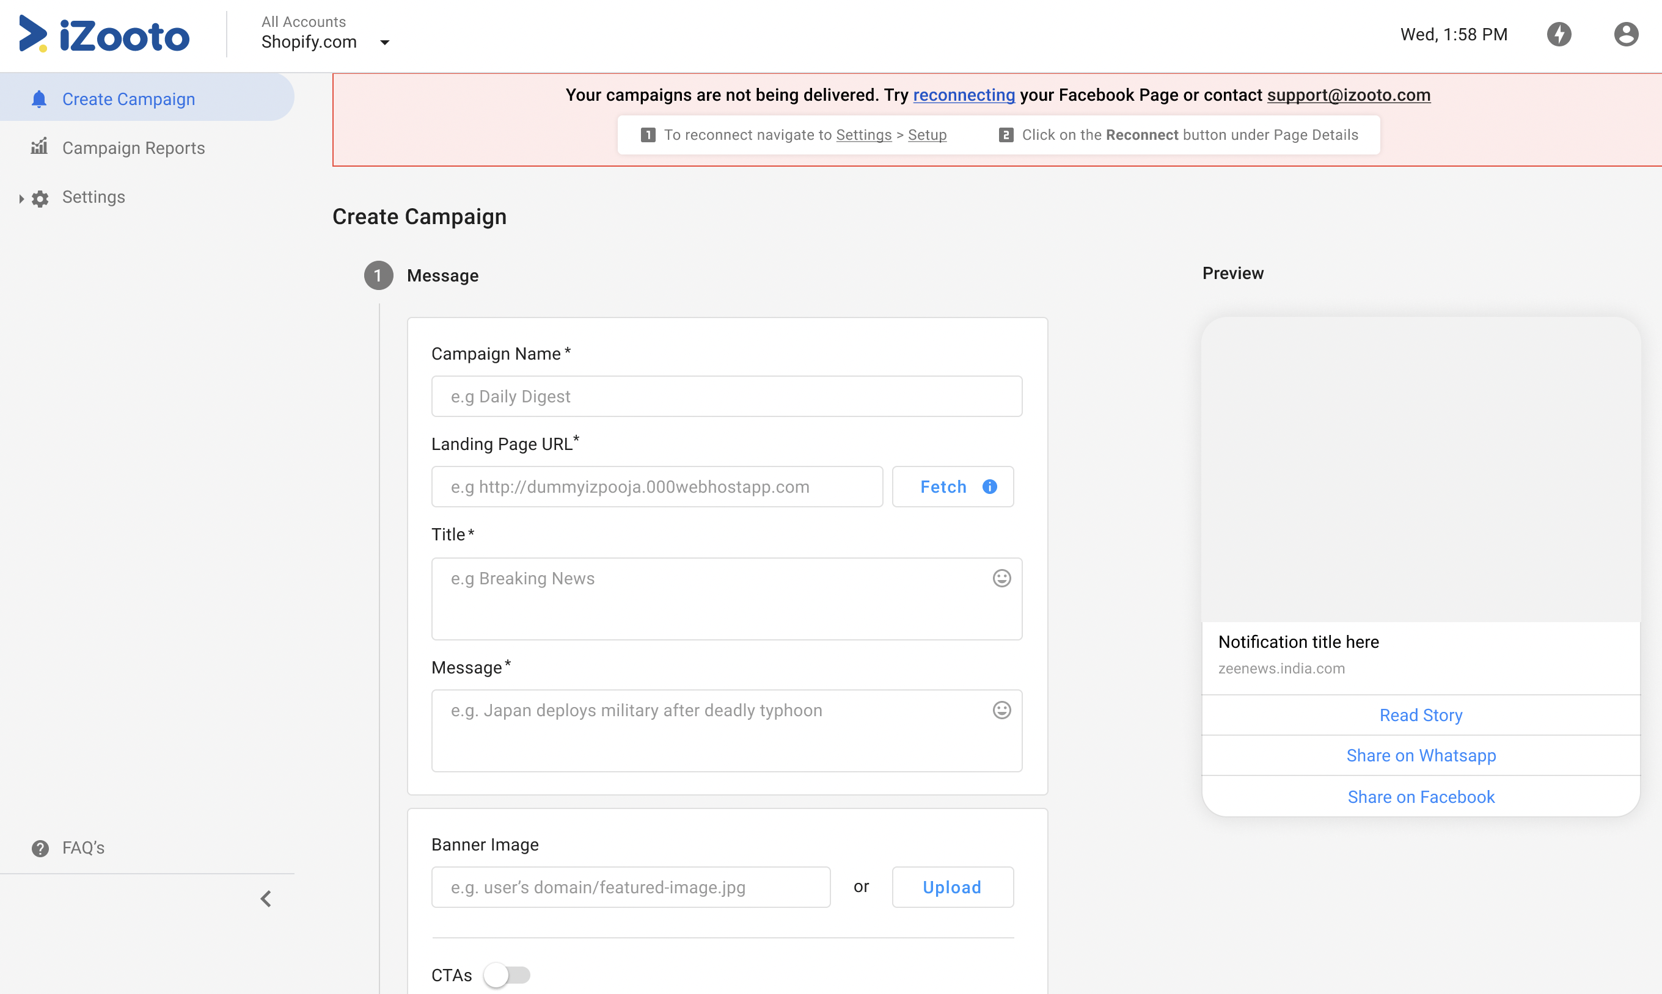Open the user profile account icon
The width and height of the screenshot is (1662, 994).
point(1626,34)
